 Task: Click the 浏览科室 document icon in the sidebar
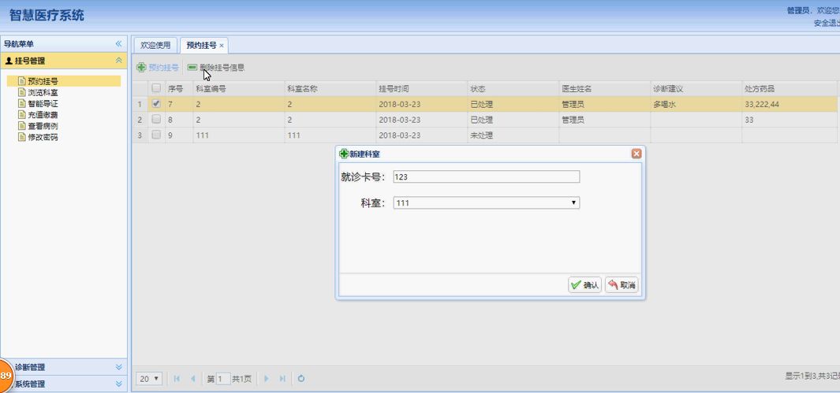coord(22,92)
